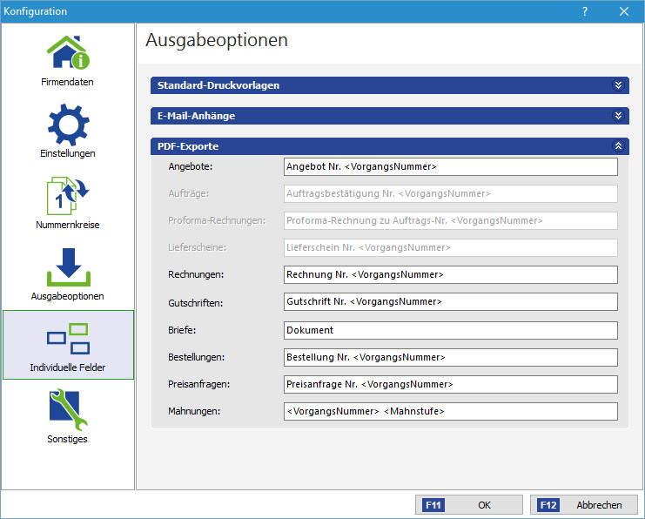
Task: Click into the Bestellungen filename field
Action: click(450, 357)
